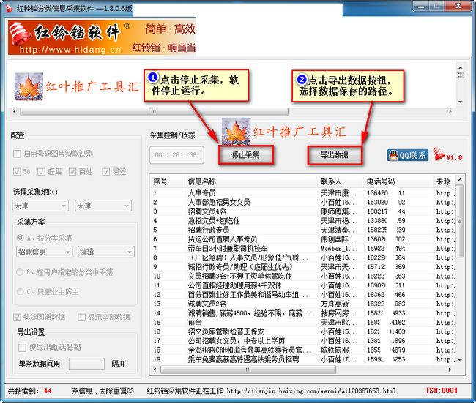Click results table vertical scrollbar thumb

460,221
